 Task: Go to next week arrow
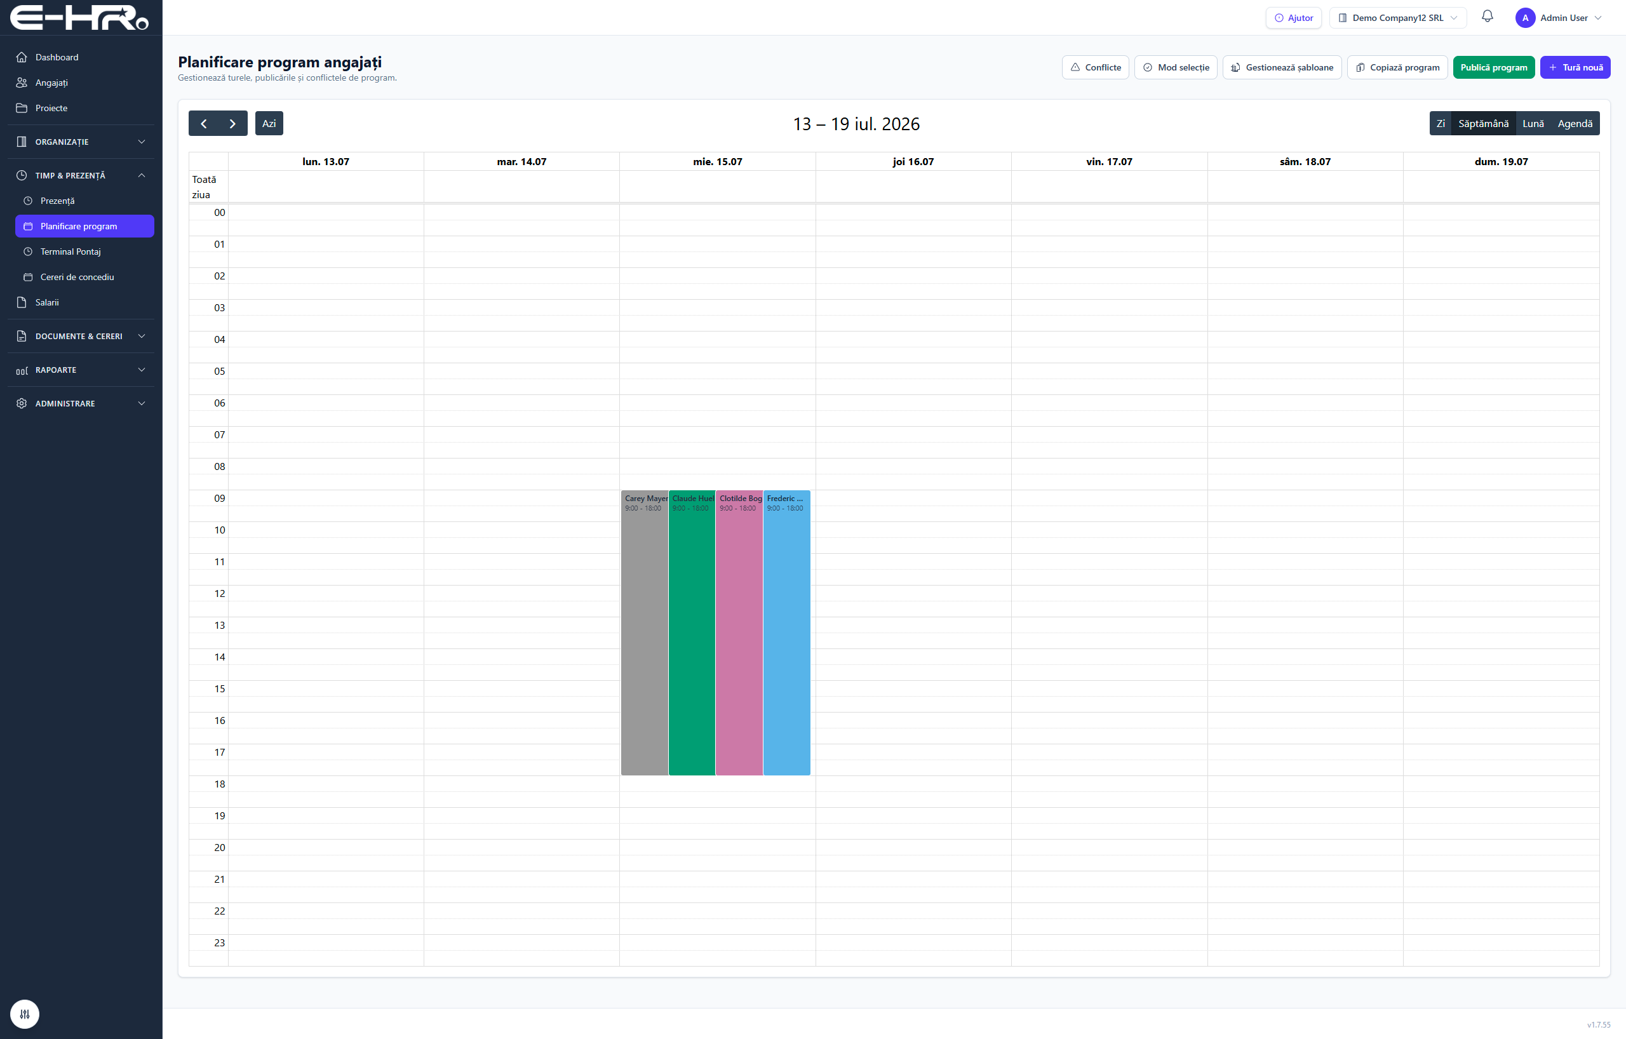click(232, 124)
